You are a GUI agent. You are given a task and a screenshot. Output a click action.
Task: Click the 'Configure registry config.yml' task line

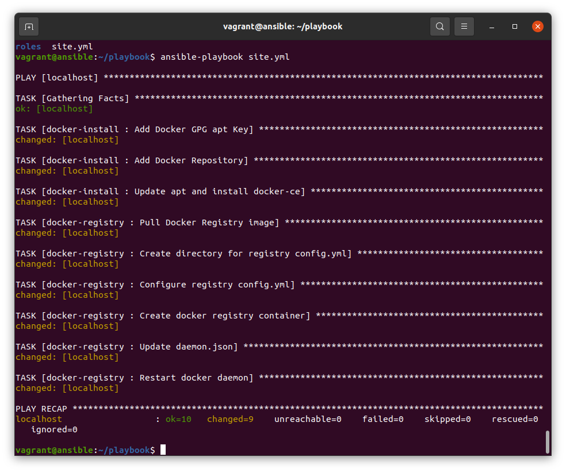point(279,285)
